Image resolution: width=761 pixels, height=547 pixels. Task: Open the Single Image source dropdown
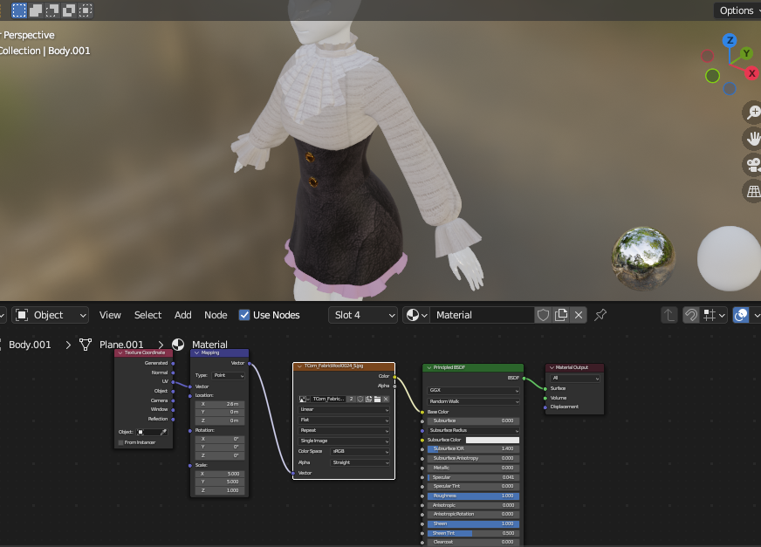click(344, 441)
